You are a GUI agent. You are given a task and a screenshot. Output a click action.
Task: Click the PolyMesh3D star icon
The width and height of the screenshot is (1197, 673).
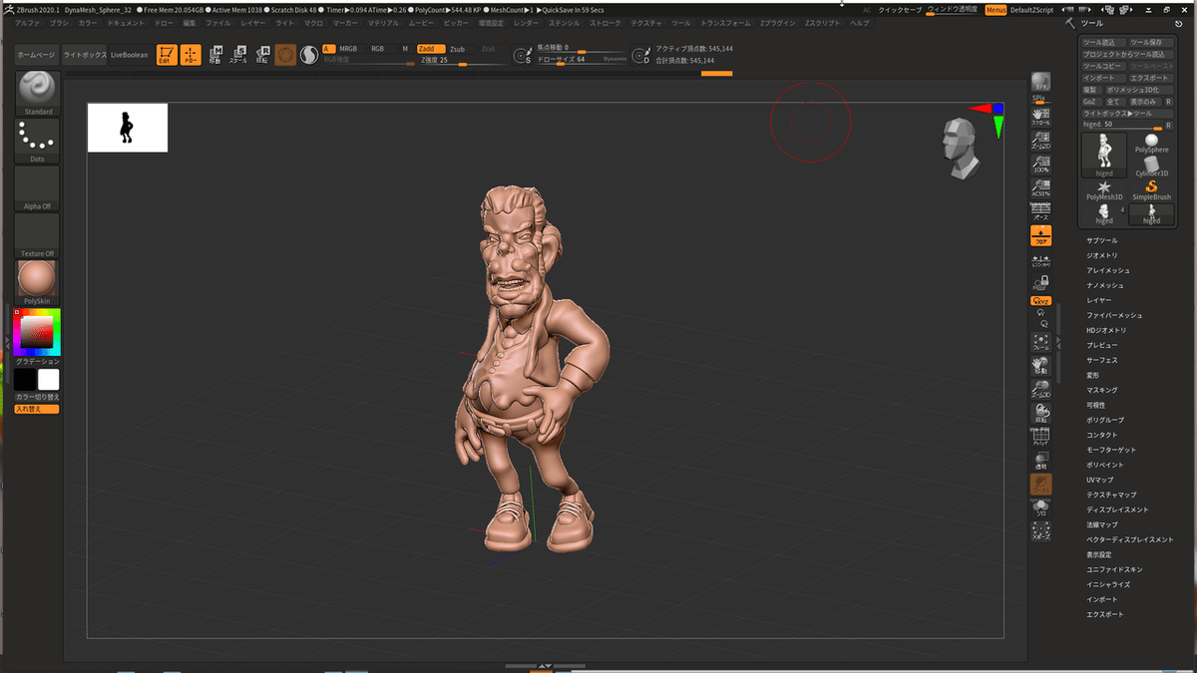(x=1104, y=188)
